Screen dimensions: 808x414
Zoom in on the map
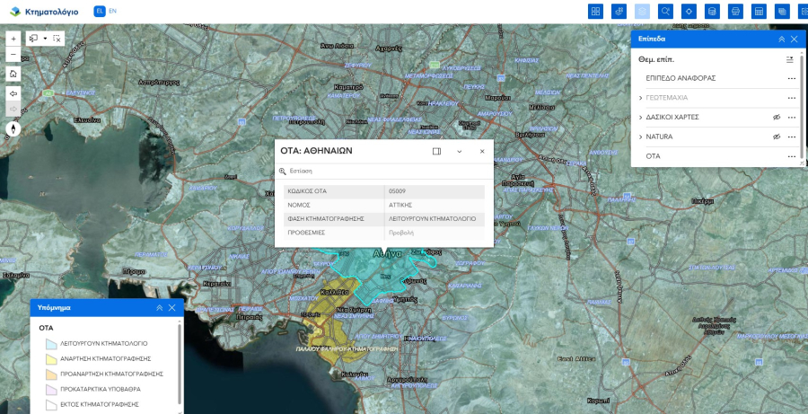[x=13, y=40]
